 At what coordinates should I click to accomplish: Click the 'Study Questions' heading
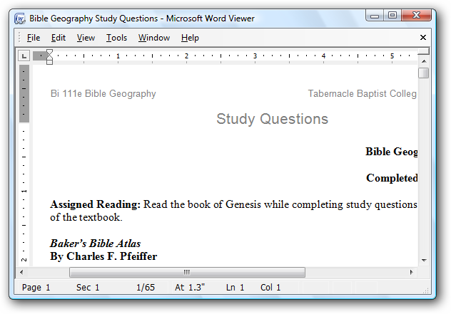272,119
